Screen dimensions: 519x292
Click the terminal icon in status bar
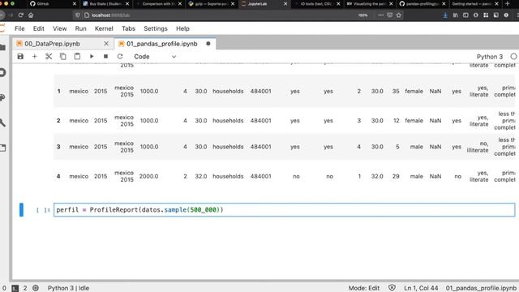[x=15, y=288]
